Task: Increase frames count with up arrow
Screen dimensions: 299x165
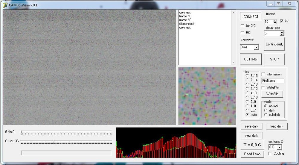Action: (x=275, y=21)
